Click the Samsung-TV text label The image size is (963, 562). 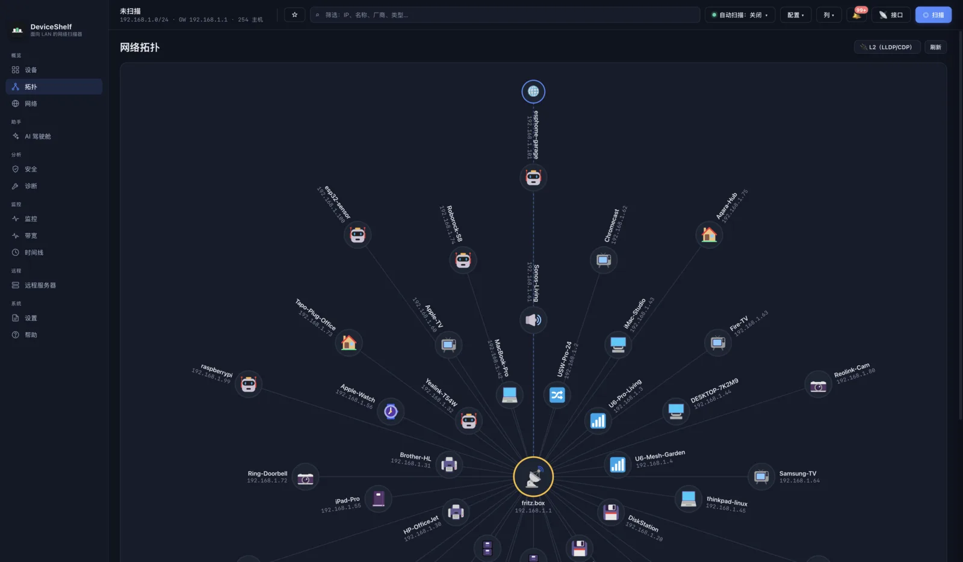pyautogui.click(x=797, y=474)
